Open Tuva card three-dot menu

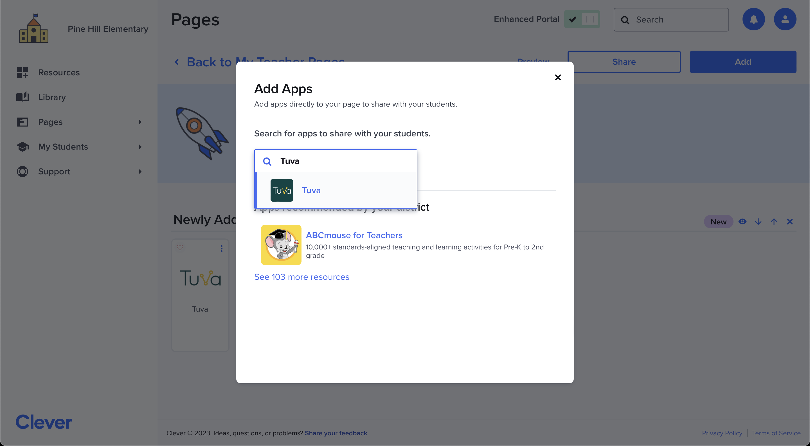click(221, 249)
